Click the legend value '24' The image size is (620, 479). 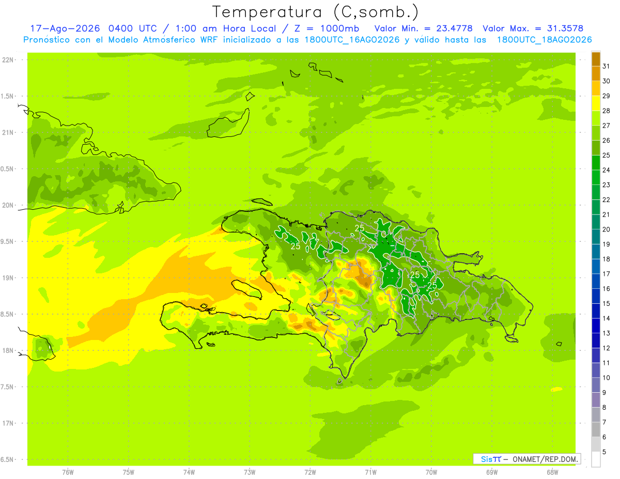pyautogui.click(x=606, y=170)
